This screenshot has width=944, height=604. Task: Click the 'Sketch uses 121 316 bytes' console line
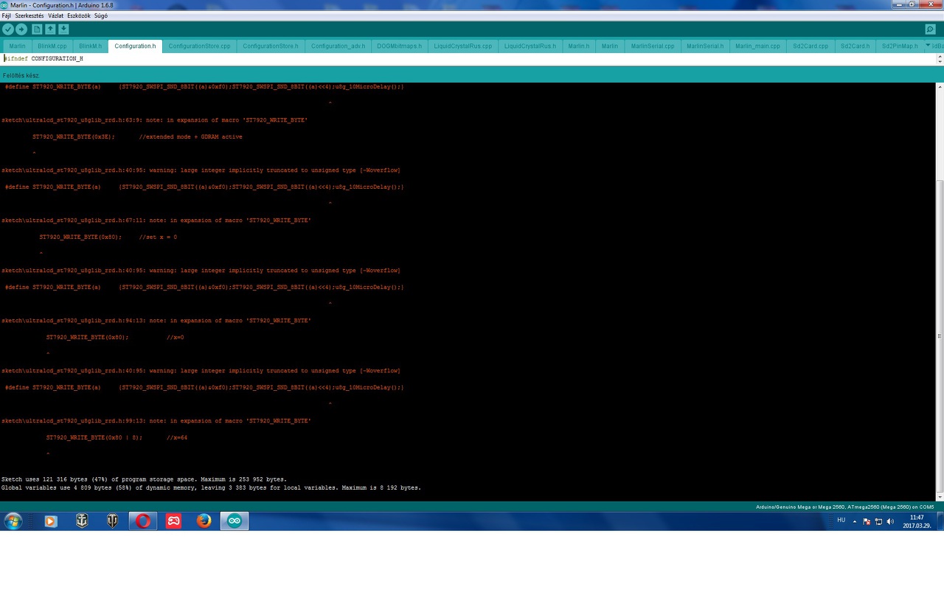[x=144, y=479]
